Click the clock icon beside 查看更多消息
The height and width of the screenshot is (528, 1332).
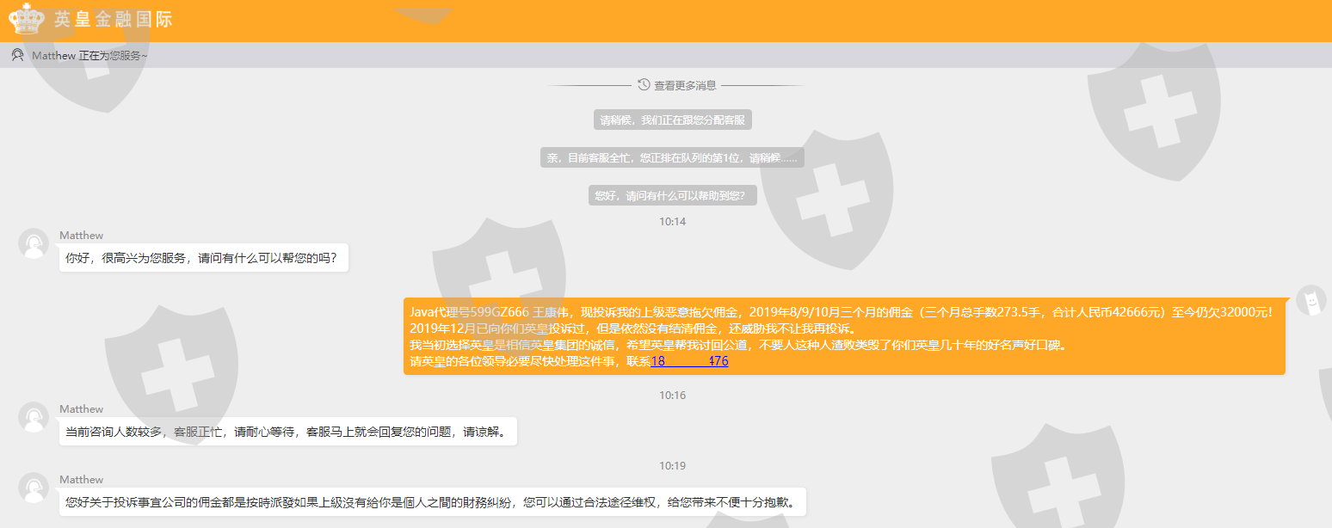(644, 84)
